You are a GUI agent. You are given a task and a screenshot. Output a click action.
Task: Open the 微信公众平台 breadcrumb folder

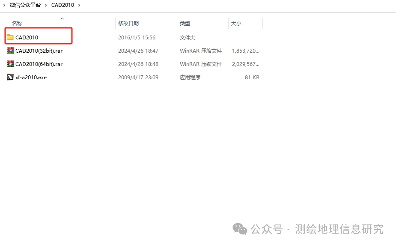point(25,5)
